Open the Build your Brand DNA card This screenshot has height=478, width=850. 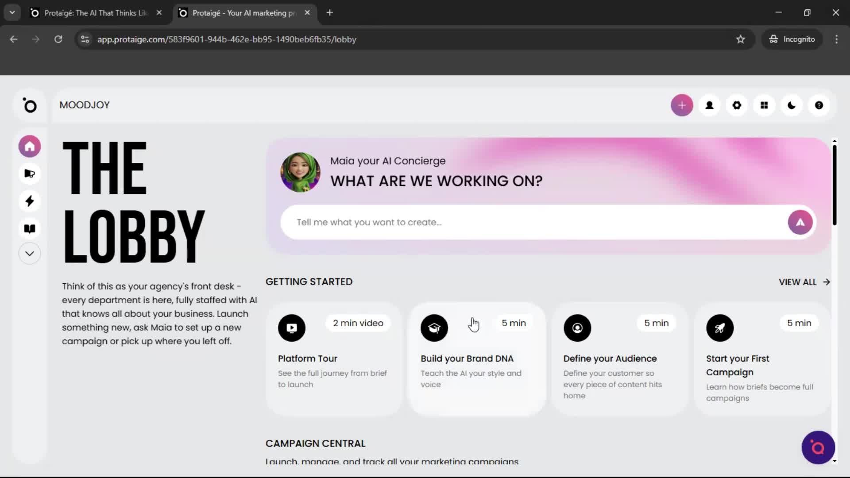pos(476,358)
